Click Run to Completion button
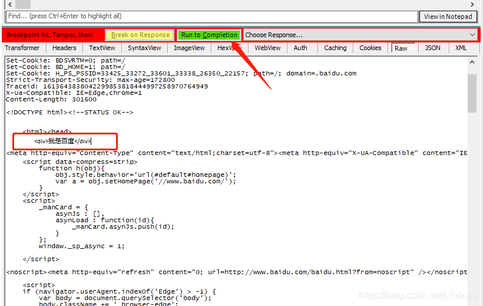 209,35
